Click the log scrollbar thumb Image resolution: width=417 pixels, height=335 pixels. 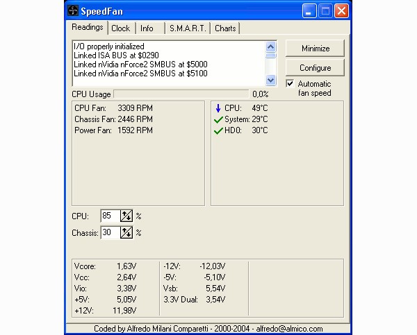tap(271, 55)
